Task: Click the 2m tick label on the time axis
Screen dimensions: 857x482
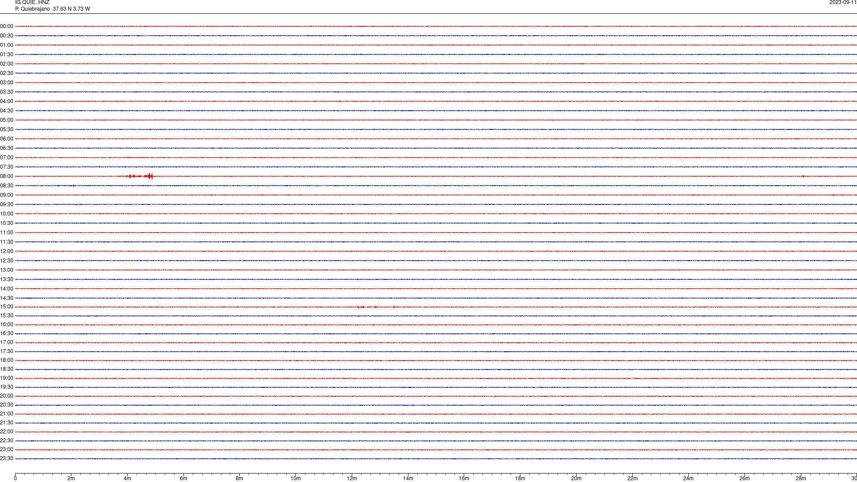Action: (71, 478)
